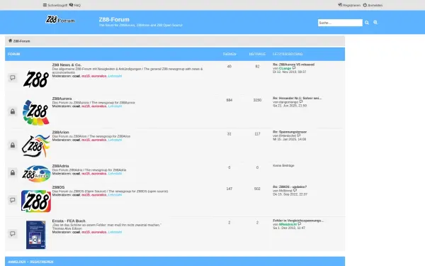Open the Z88 News & Co. forum
The height and width of the screenshot is (266, 425).
67,65
